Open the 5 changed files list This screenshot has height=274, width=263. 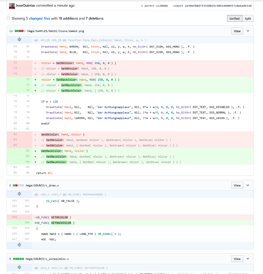(38, 18)
